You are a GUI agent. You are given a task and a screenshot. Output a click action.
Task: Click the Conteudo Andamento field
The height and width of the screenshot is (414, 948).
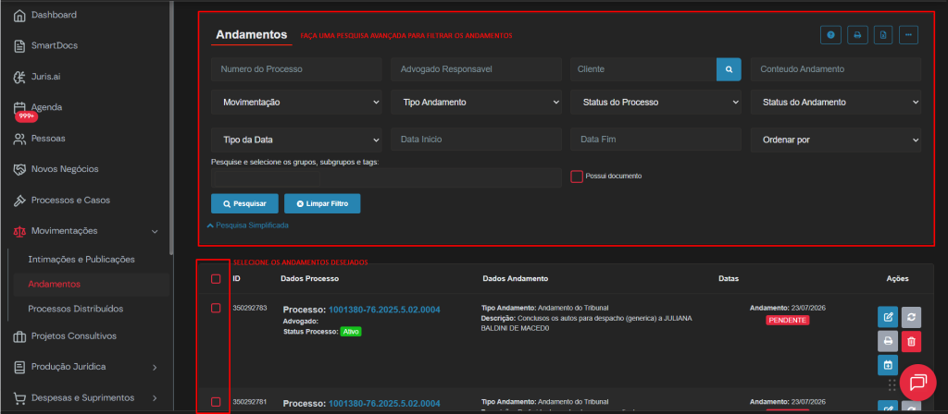[836, 69]
